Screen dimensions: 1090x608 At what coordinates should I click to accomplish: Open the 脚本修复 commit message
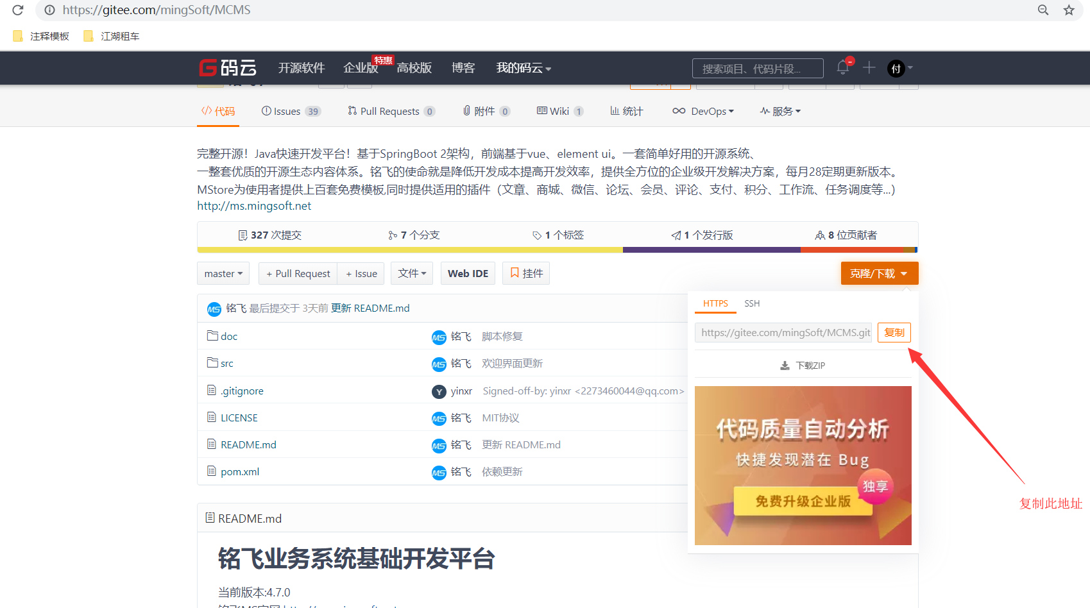[x=502, y=336]
